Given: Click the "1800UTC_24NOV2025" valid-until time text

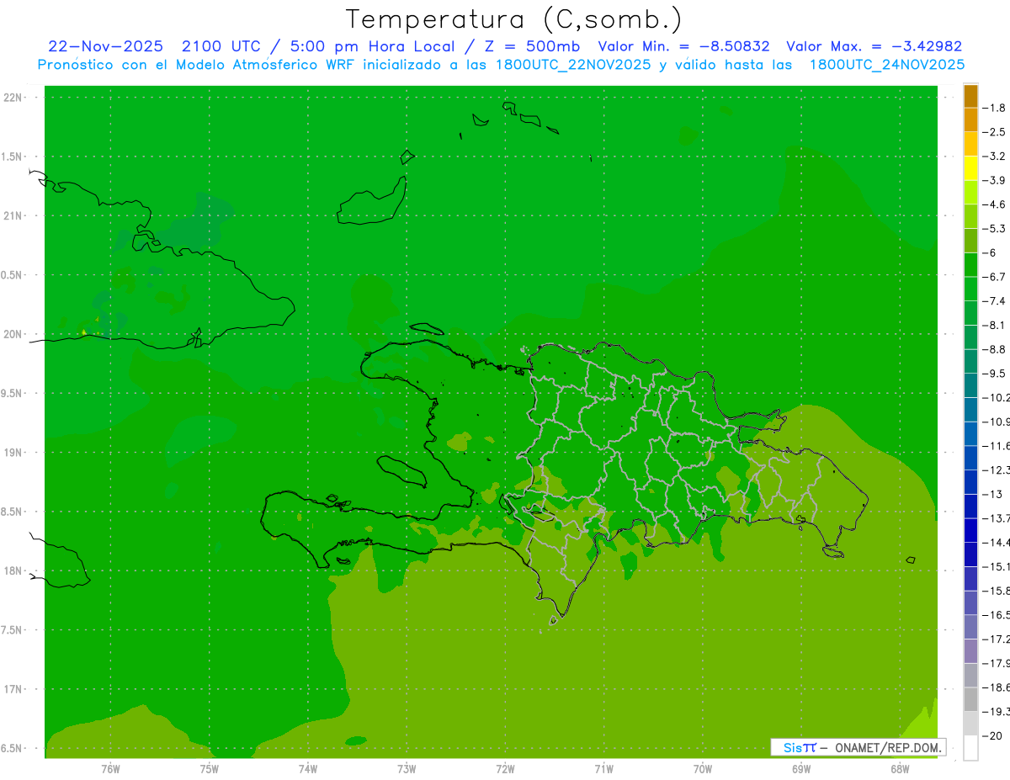Looking at the screenshot, I should [x=886, y=65].
